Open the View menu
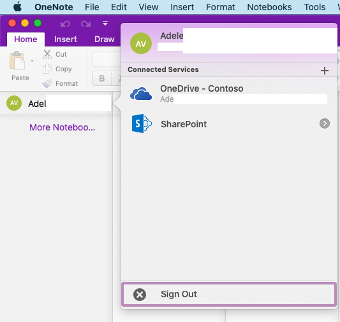 pyautogui.click(x=149, y=7)
